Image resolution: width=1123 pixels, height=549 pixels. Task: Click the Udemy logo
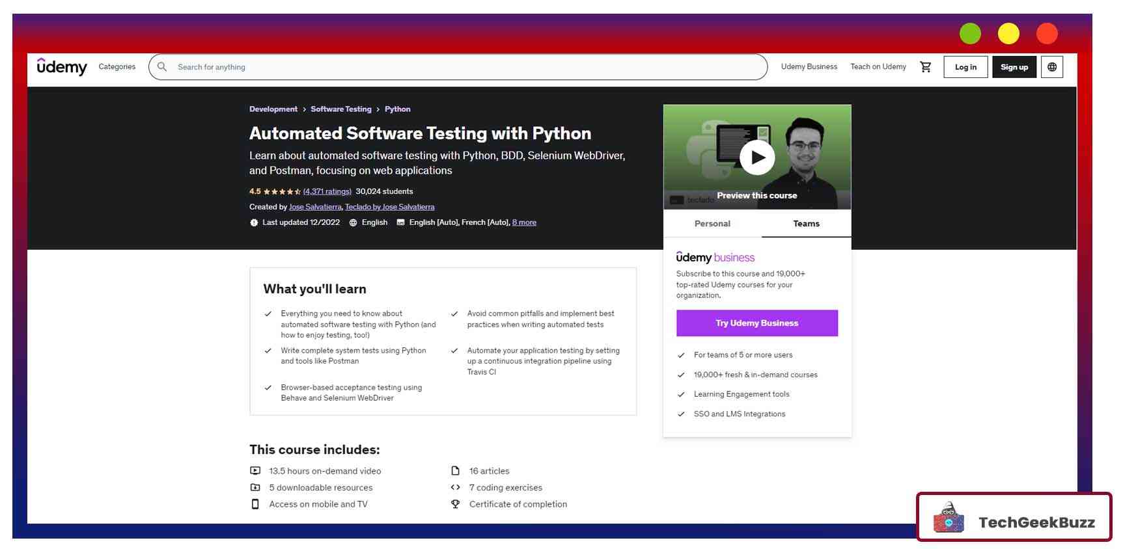pos(62,67)
